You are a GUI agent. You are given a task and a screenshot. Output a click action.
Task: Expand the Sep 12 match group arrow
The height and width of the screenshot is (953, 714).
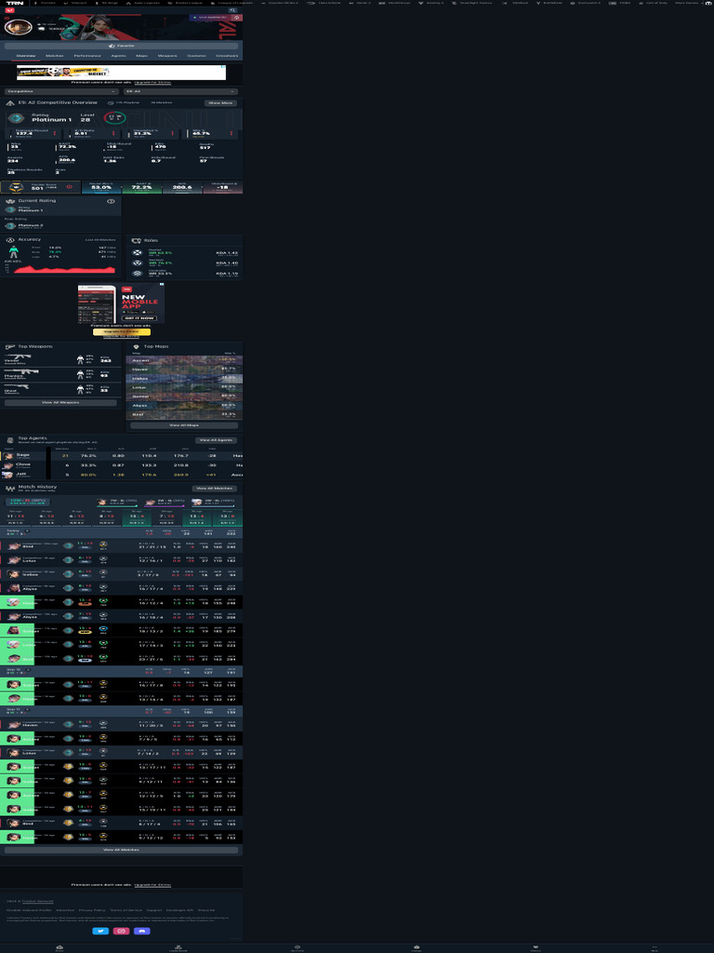click(x=28, y=670)
